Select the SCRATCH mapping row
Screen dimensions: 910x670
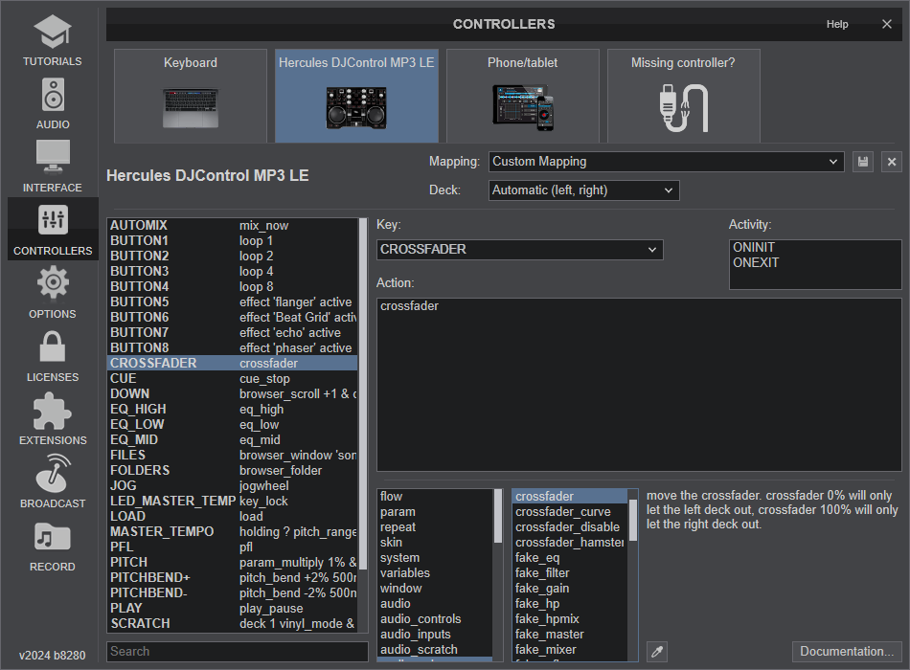click(233, 624)
